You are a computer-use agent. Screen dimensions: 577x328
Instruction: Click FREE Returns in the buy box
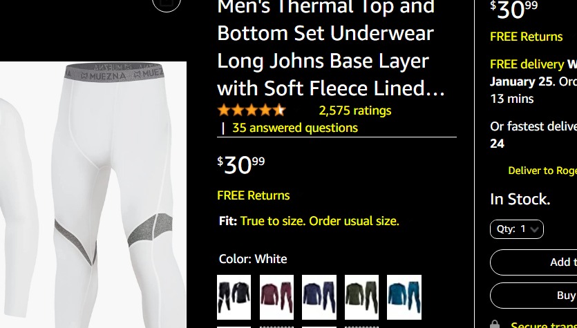(526, 37)
